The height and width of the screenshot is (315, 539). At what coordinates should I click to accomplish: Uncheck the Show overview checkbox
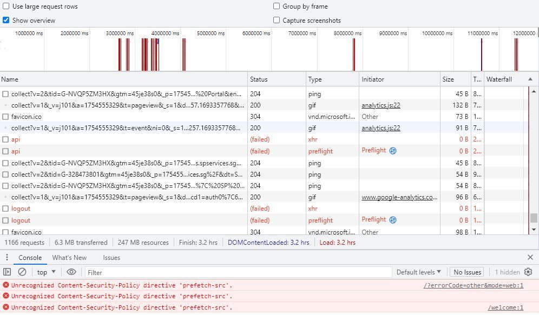[x=6, y=21]
